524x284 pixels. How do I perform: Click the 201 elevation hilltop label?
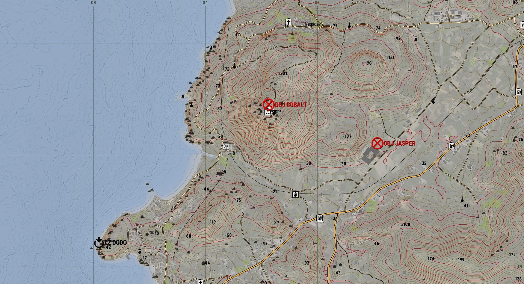click(283, 73)
